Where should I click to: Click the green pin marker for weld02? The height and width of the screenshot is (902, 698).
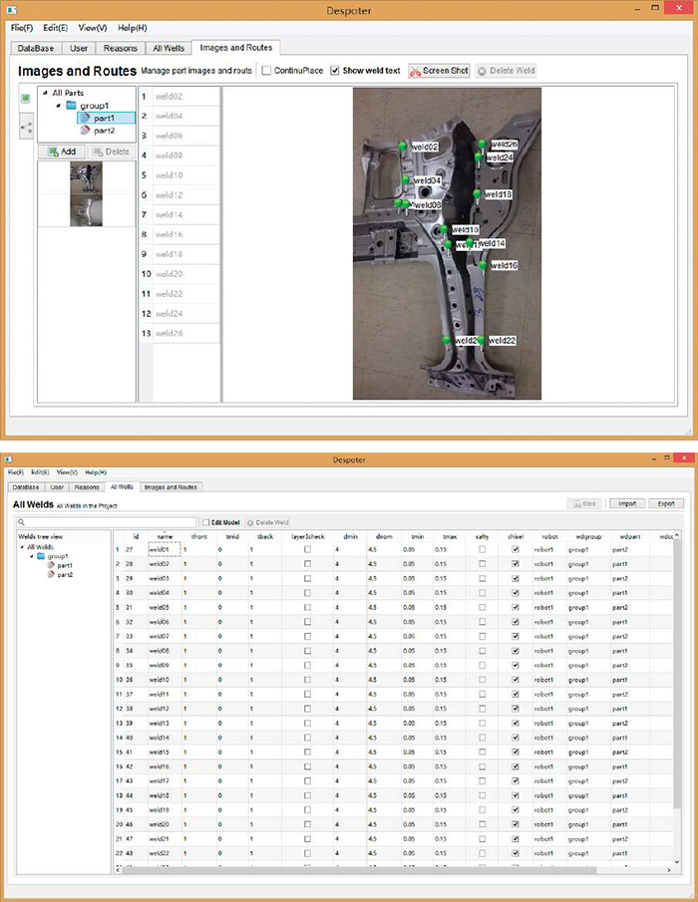point(403,147)
